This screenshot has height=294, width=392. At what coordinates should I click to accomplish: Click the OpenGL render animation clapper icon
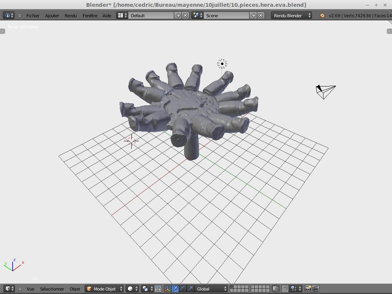[315, 289]
